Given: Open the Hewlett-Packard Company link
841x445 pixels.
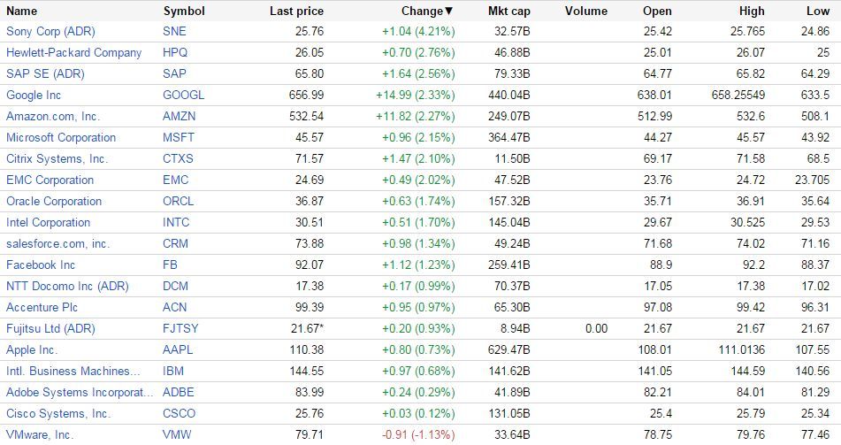Looking at the screenshot, I should coord(73,52).
